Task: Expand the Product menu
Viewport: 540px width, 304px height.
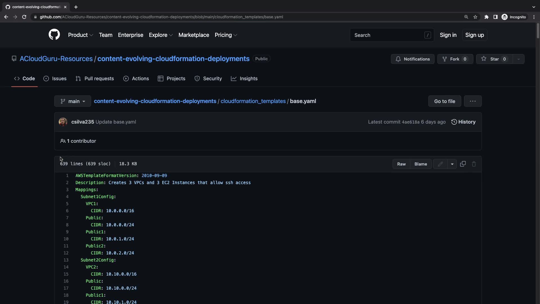Action: [x=80, y=35]
